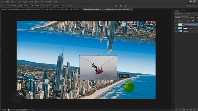Click the lock image pixels brush icon
The image size is (198, 111).
pyautogui.click(x=183, y=21)
